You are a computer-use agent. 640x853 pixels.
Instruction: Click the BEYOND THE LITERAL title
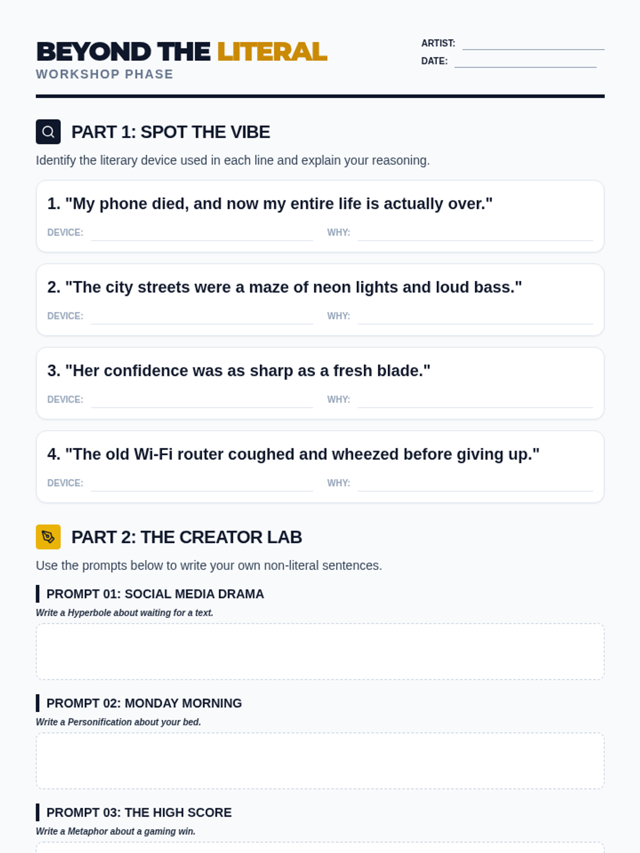point(181,52)
